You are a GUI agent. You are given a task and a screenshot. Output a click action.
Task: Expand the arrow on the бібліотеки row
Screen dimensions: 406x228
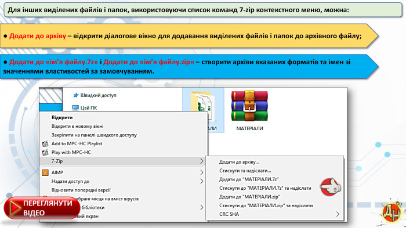[201, 207]
